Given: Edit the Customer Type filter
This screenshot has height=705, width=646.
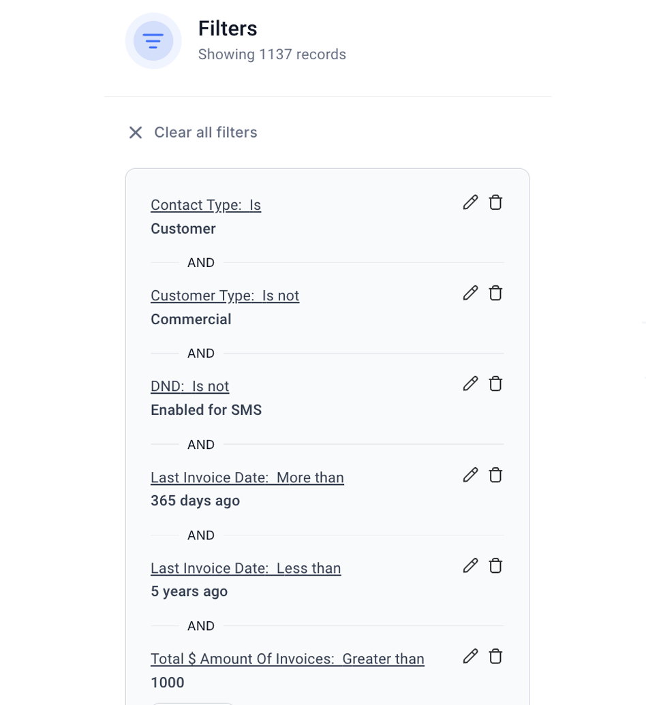Looking at the screenshot, I should [470, 293].
